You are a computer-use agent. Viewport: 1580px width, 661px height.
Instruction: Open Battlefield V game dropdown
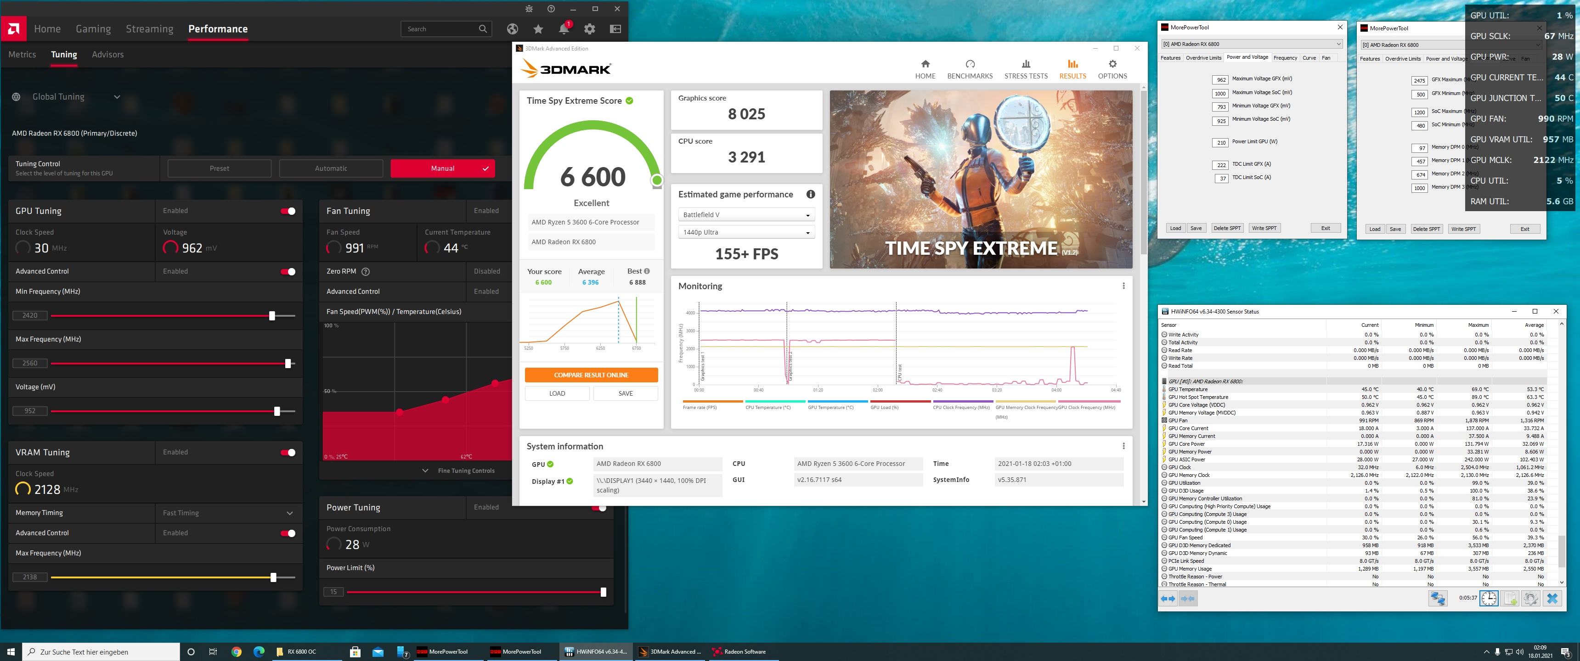coord(746,215)
